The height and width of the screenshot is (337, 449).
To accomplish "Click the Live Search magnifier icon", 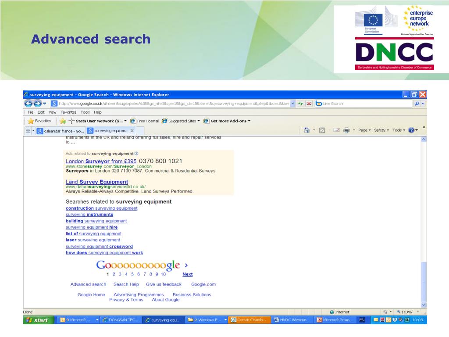I will point(417,104).
